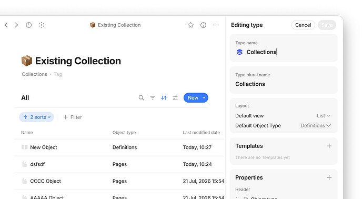Go back with the left arrow

click(x=6, y=25)
